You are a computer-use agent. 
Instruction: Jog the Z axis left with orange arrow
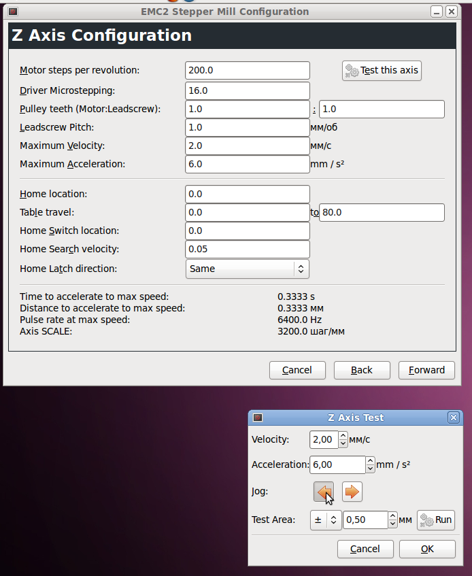pyautogui.click(x=324, y=492)
